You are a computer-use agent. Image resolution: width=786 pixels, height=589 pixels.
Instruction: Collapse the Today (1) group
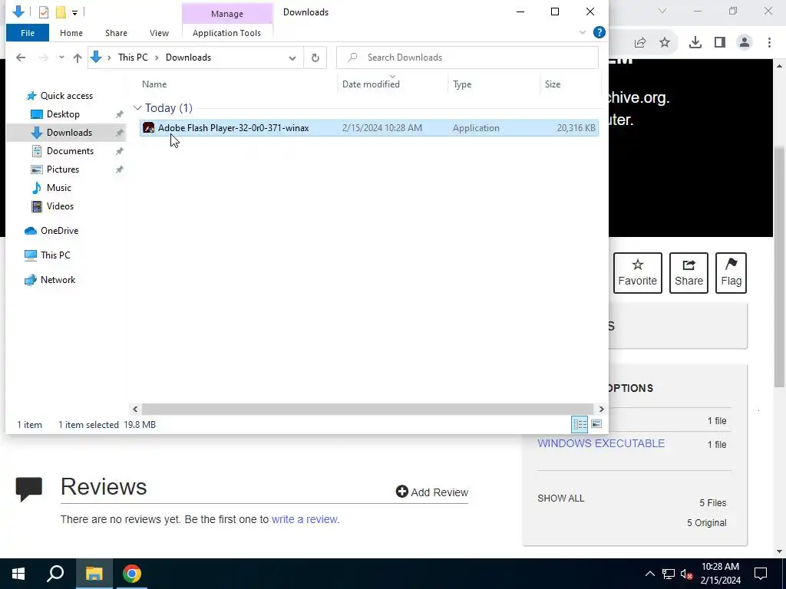pos(137,108)
